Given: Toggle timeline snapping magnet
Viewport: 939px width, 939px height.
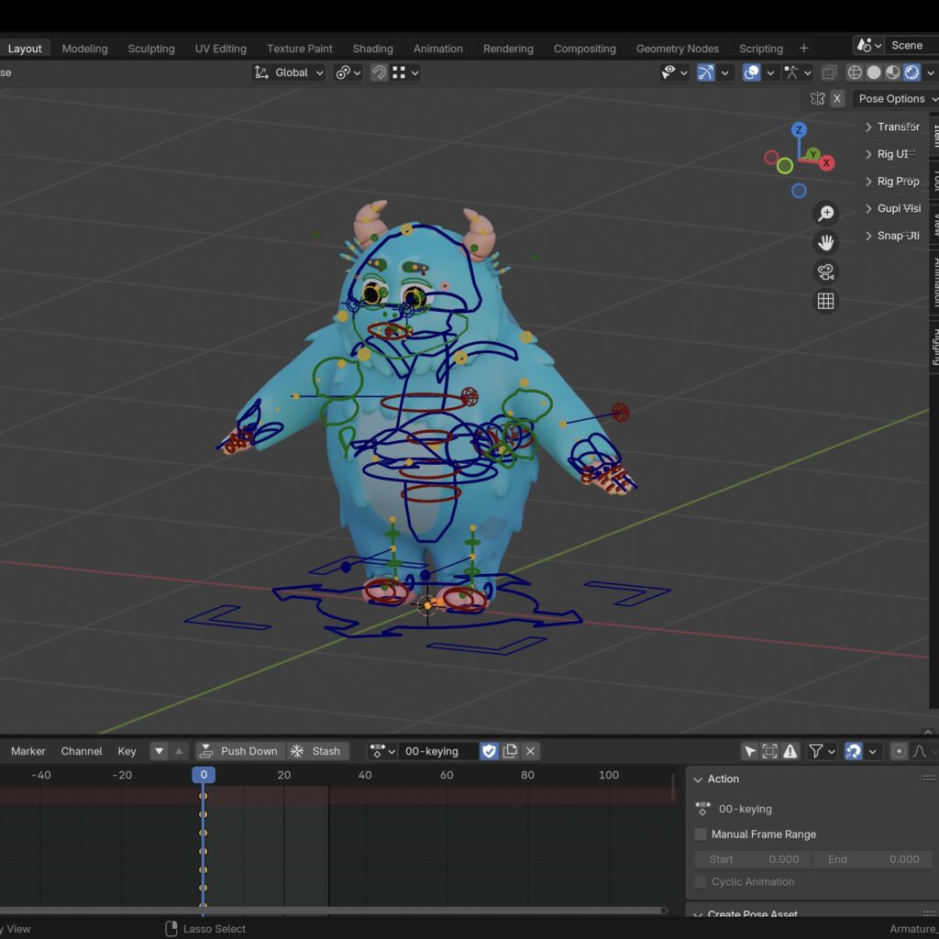Looking at the screenshot, I should pyautogui.click(x=854, y=751).
